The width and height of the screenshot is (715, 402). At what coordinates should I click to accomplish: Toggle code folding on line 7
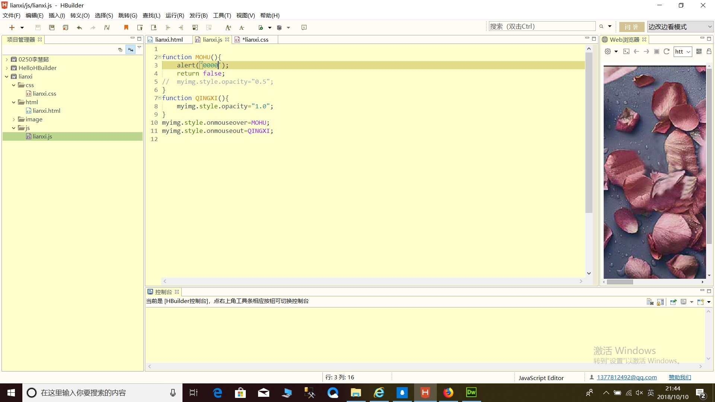click(x=159, y=98)
